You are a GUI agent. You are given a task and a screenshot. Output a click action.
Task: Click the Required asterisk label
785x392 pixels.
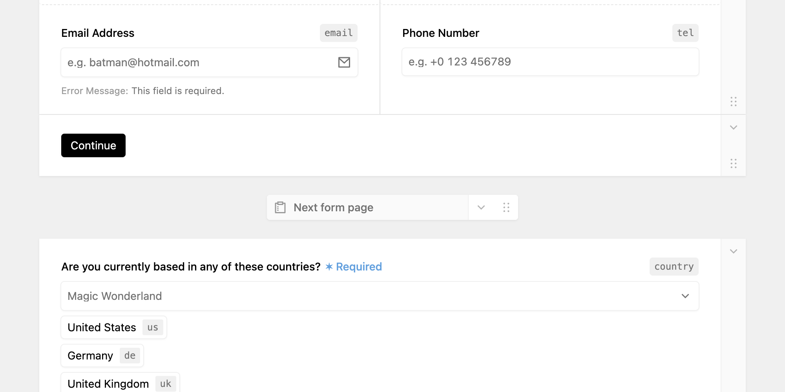354,267
